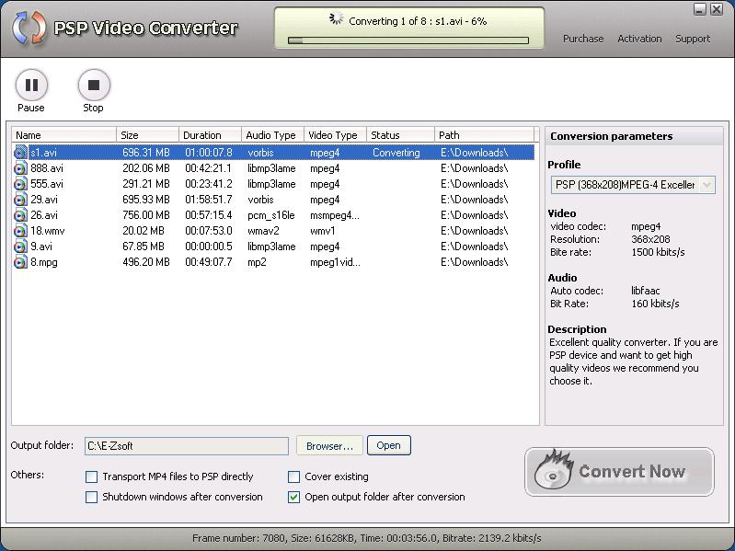
Task: Click the PSP Video Converter logo icon
Action: click(29, 29)
